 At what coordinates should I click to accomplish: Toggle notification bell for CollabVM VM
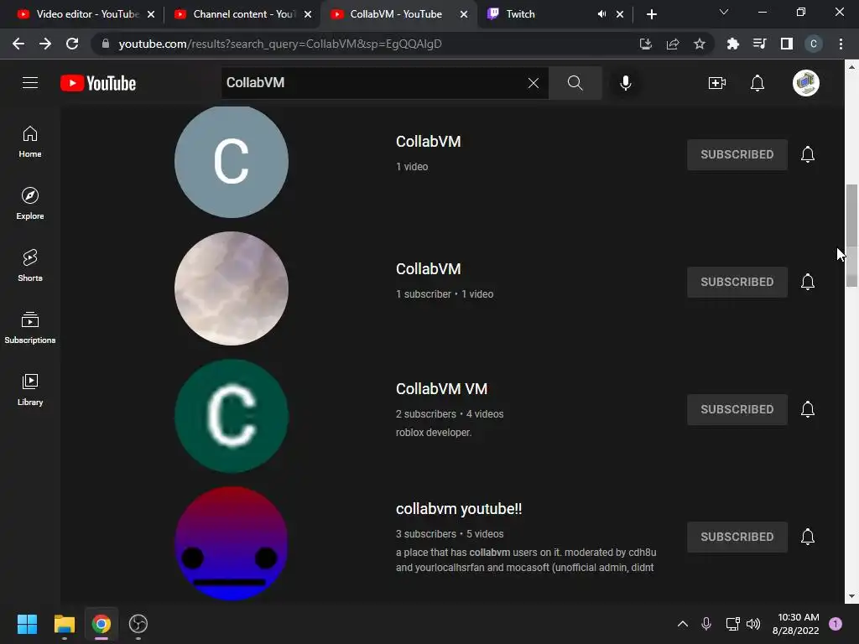click(x=808, y=409)
